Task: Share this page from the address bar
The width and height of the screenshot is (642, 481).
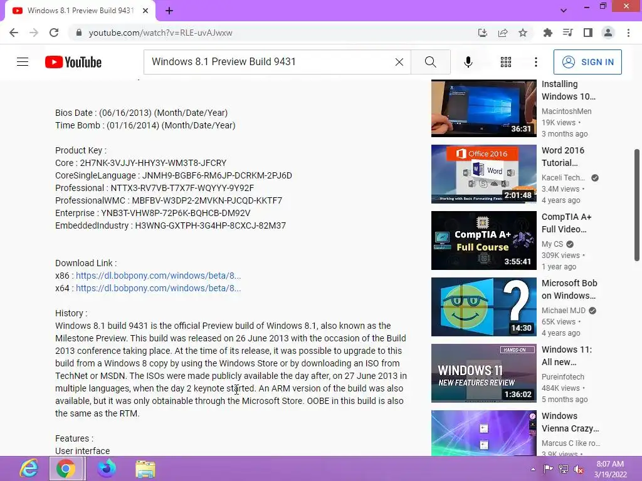Action: click(x=503, y=33)
